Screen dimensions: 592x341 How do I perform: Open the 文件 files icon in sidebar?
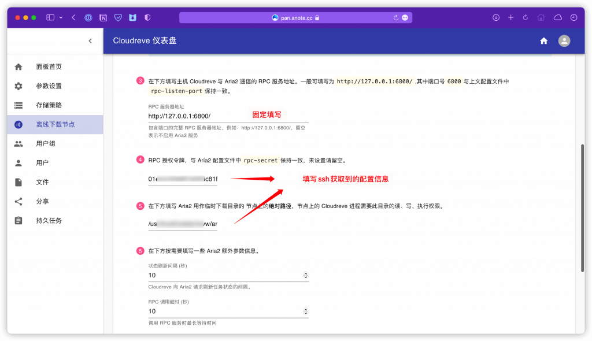pos(18,181)
